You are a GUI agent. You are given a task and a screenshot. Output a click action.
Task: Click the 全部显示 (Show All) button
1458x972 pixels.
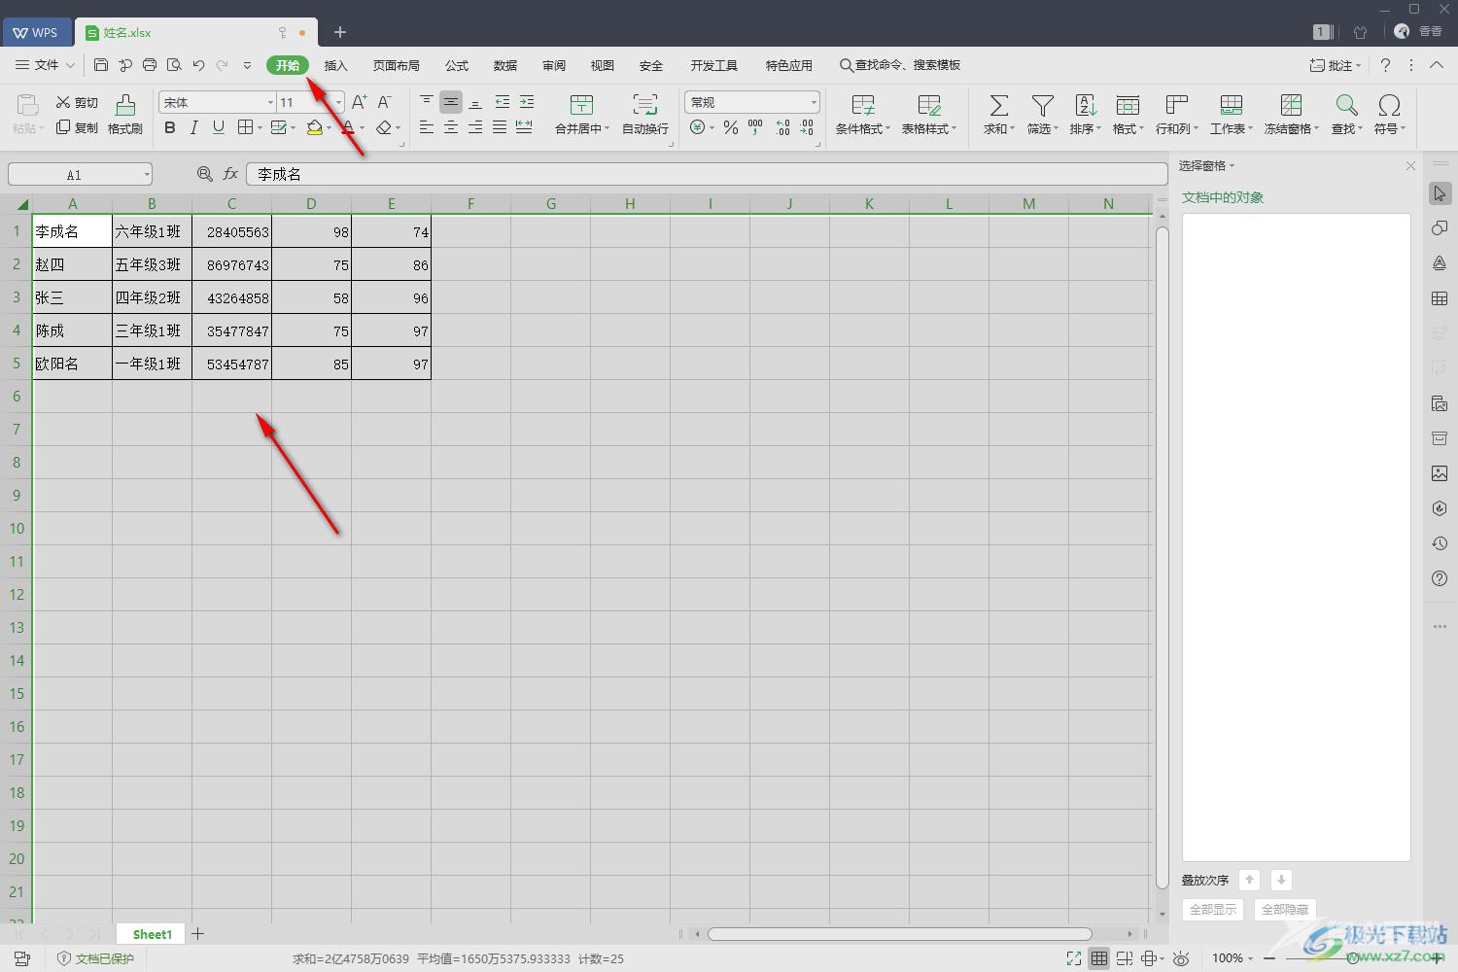coord(1213,910)
